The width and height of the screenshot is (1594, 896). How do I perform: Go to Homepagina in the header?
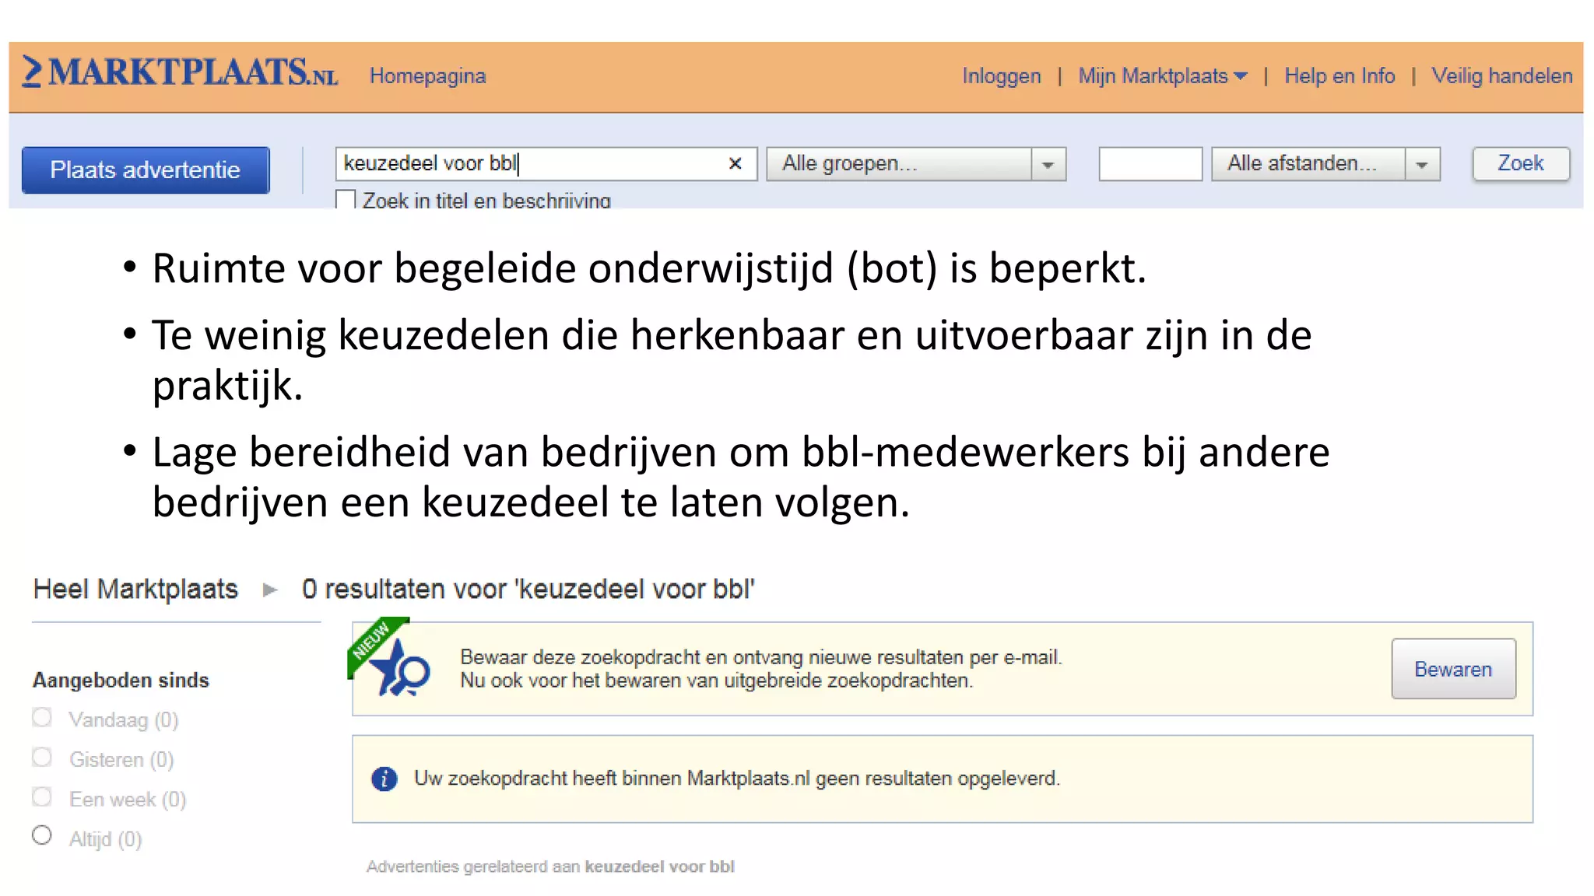427,76
